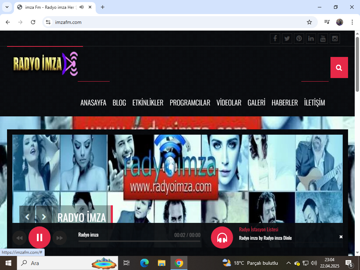Viewport: 360px width, 270px height.
Task: Click the taskbar Ara search box
Action: click(67, 263)
